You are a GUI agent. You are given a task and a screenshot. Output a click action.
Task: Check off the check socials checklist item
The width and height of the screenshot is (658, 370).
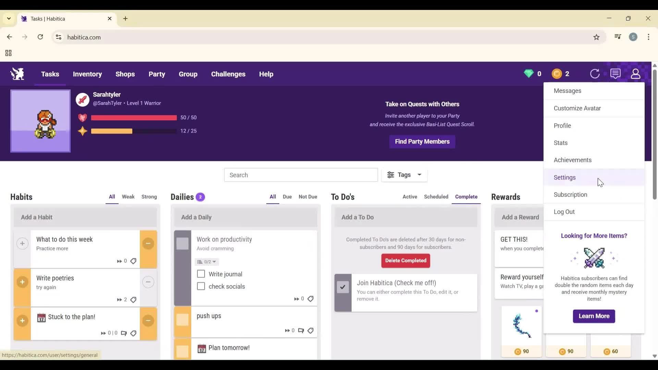click(x=200, y=286)
